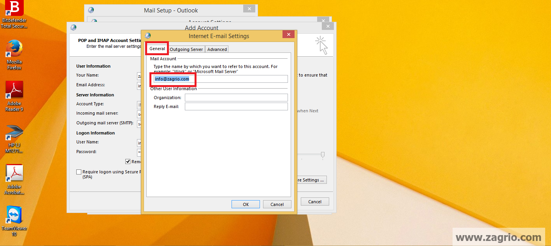The image size is (551, 246).
Task: Click the 'POP and IMAP Account Settings' heading
Action: (x=109, y=40)
